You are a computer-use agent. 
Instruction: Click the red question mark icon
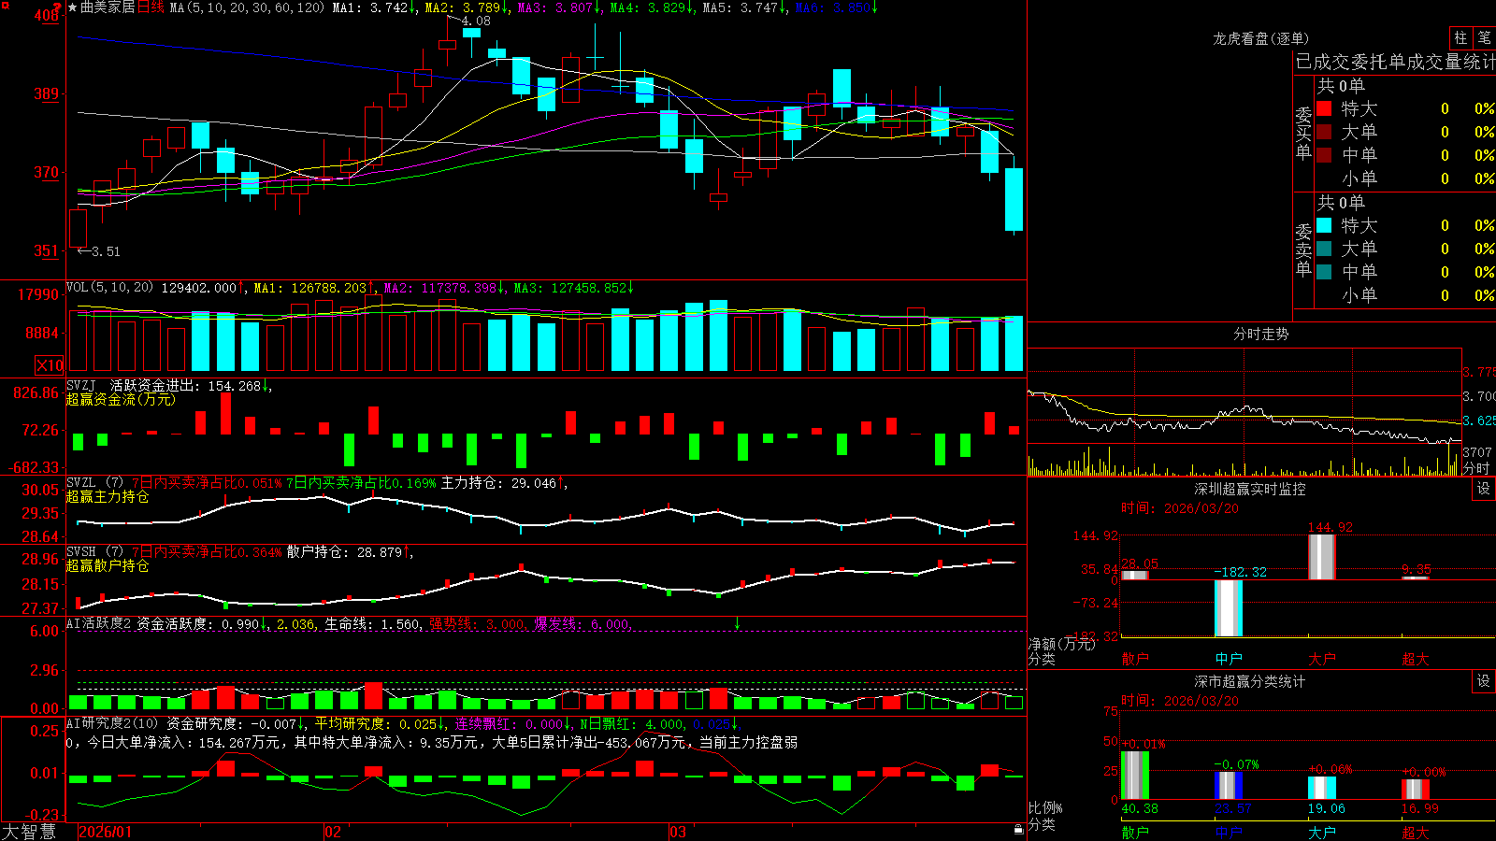click(56, 7)
